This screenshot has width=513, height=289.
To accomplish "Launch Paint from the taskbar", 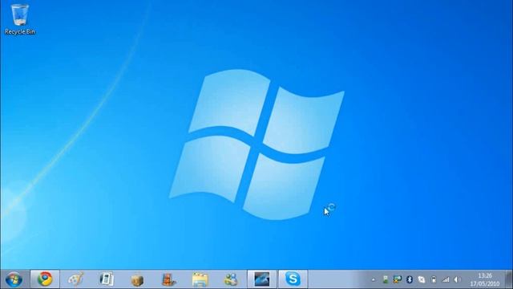I will (75, 279).
